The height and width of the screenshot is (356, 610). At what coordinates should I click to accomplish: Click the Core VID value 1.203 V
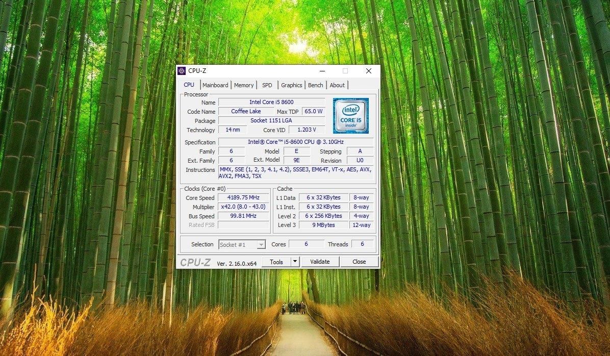[307, 130]
